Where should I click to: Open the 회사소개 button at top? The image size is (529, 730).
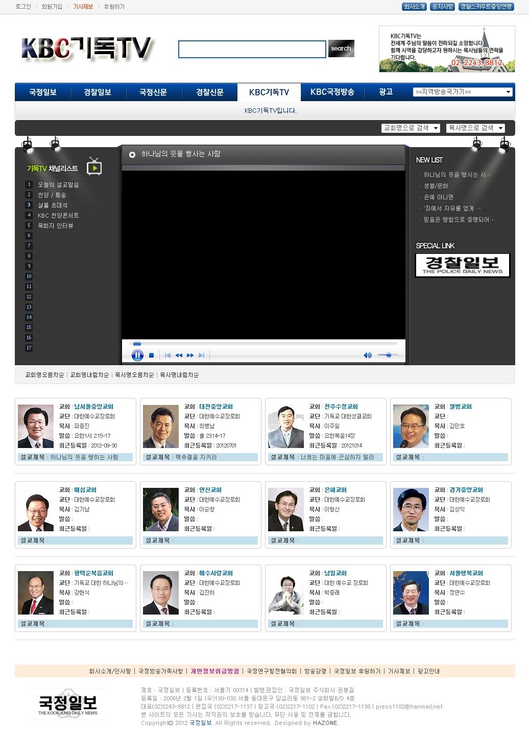click(x=414, y=7)
